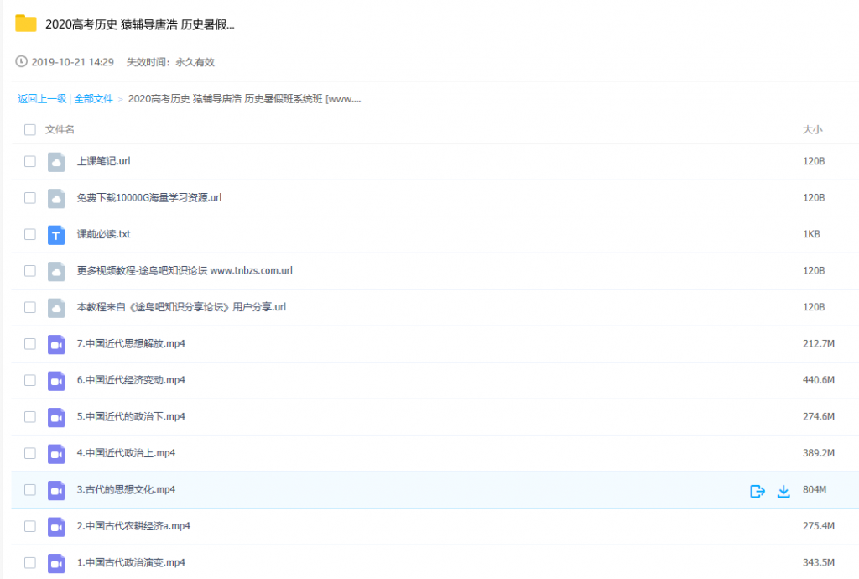859x579 pixels.
Task: Click video icon of 1.中国古代政治演变.mp4
Action: [56, 562]
